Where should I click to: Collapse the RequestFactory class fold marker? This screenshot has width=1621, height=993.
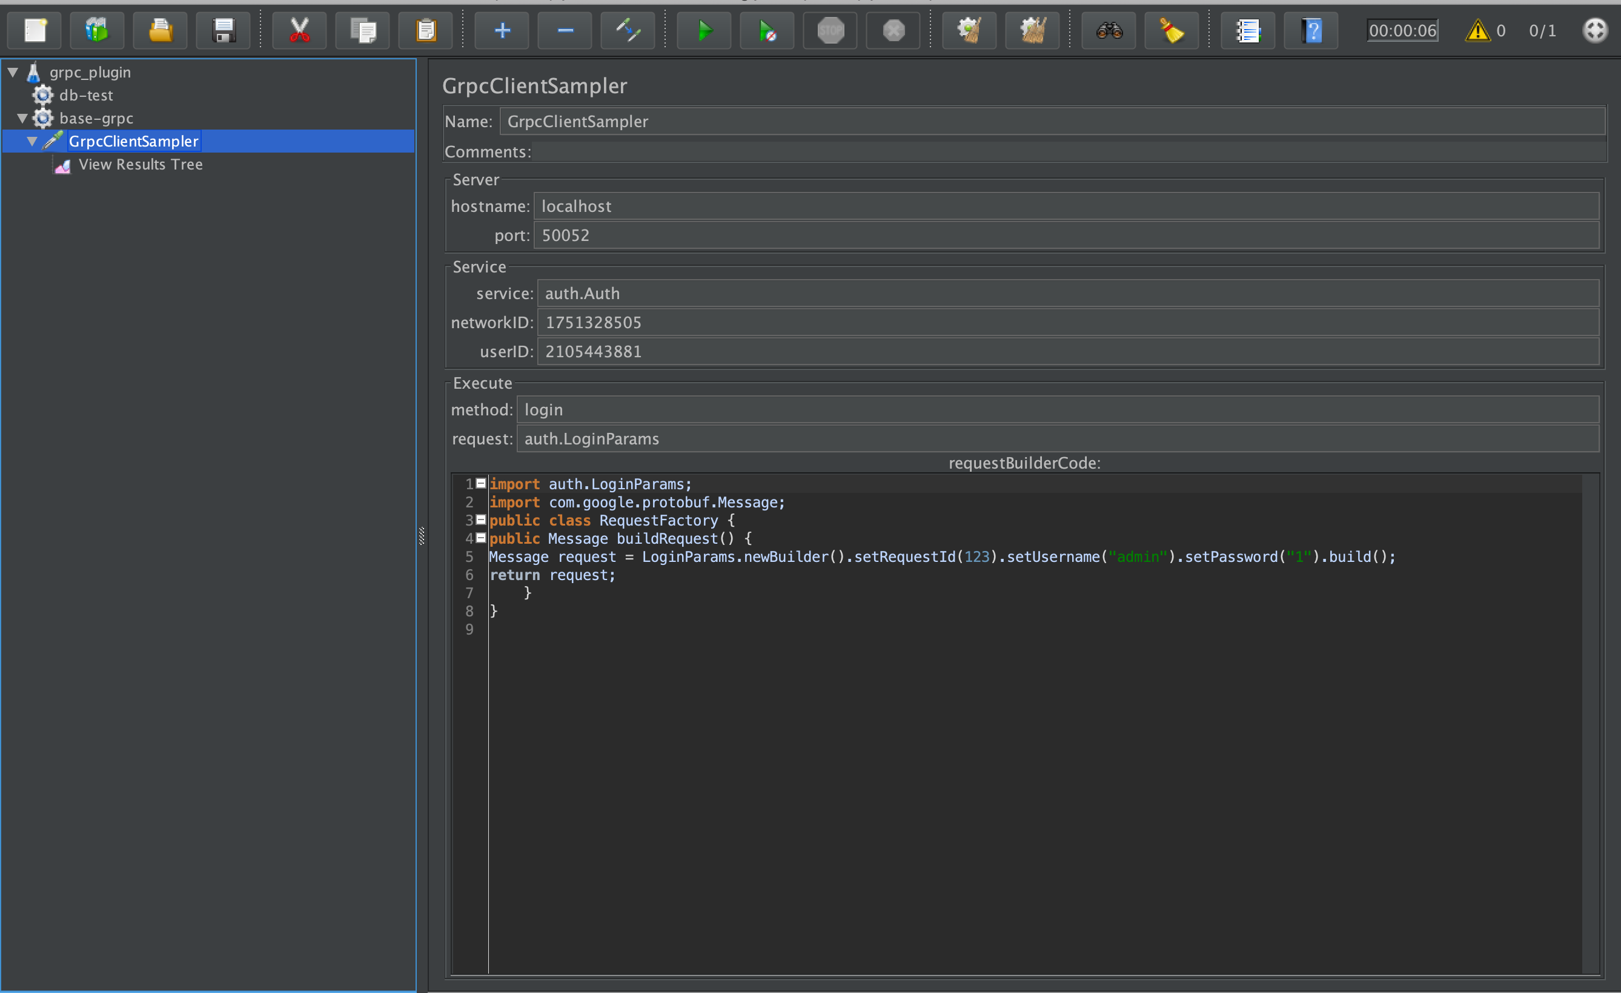coord(481,520)
